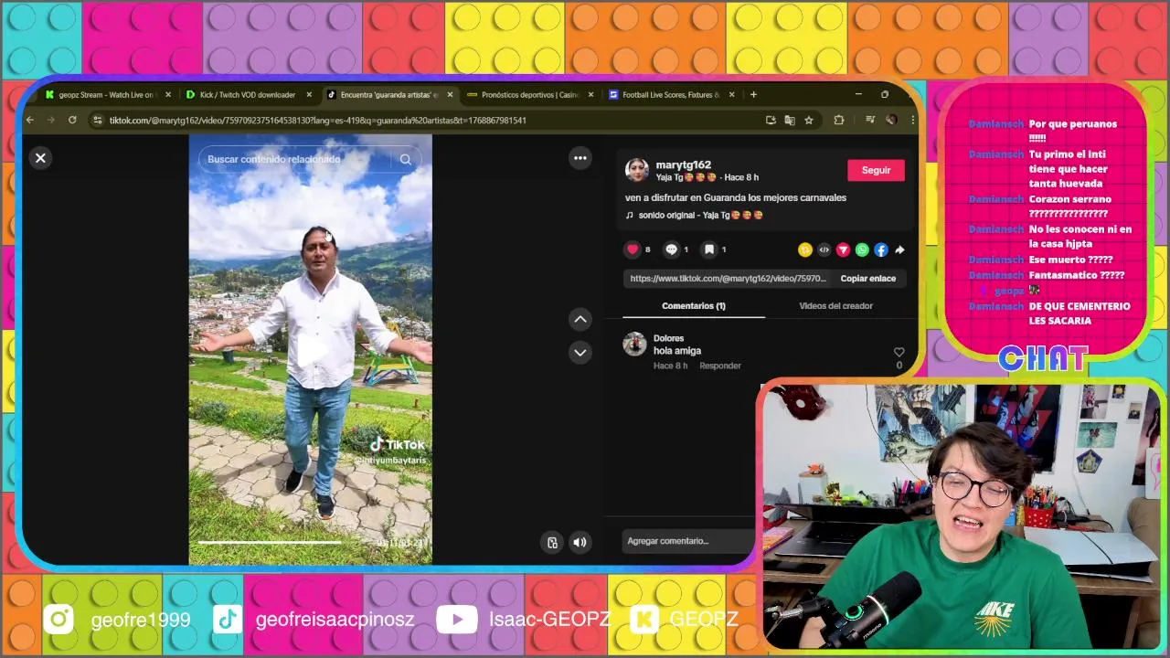Share the video to Facebook

881,249
